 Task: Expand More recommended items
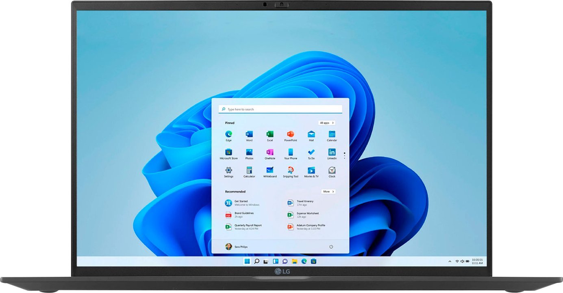click(x=328, y=192)
